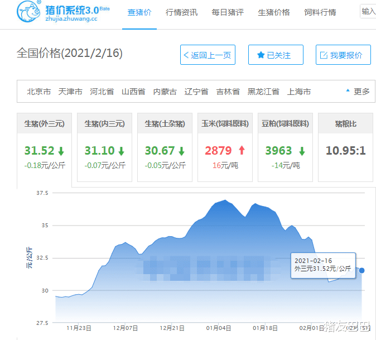Click the -14元/吨 change value

click(286, 165)
